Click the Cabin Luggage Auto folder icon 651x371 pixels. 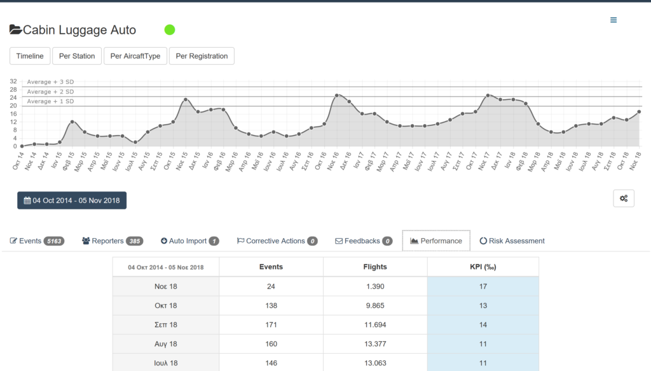click(x=16, y=30)
